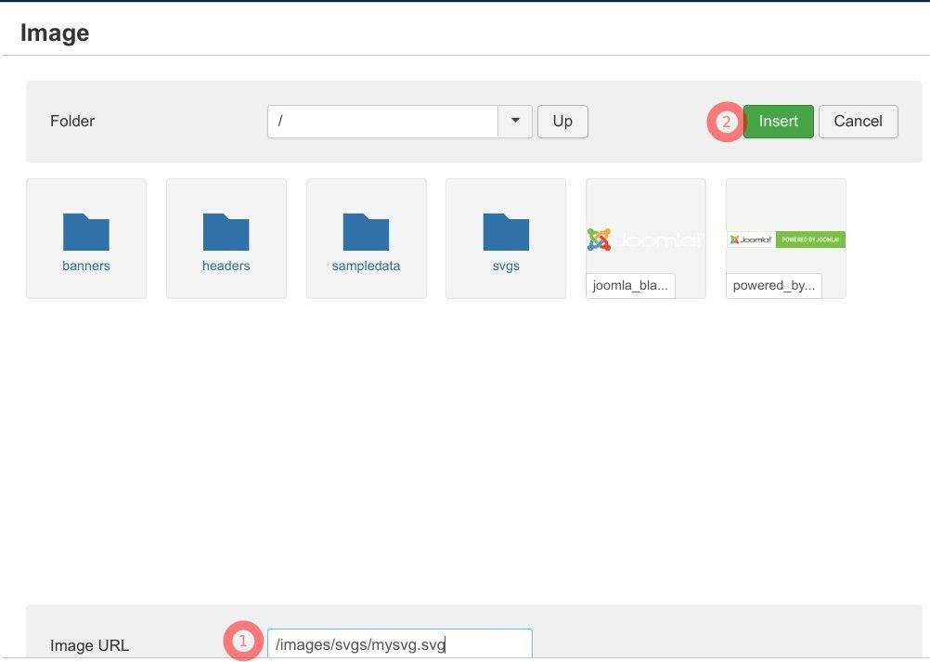Open the headers folder icon

[x=226, y=231]
